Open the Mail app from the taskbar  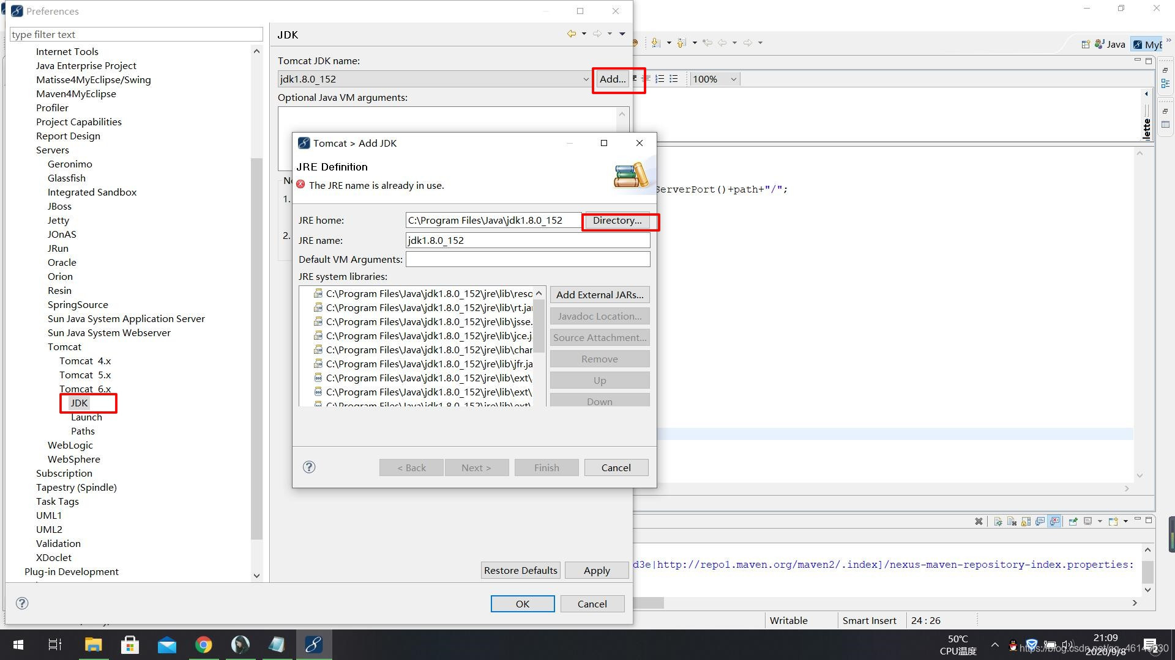[166, 645]
